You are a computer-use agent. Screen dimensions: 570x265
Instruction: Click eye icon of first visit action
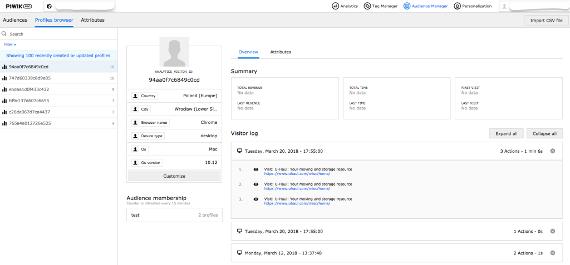pyautogui.click(x=256, y=169)
